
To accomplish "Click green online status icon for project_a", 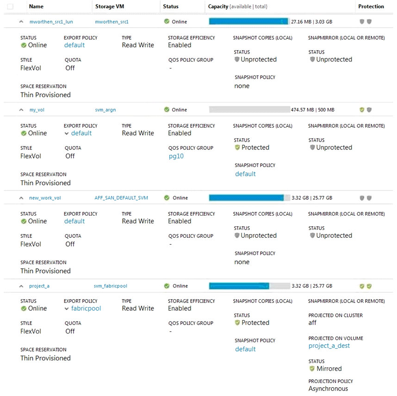I will [x=167, y=286].
